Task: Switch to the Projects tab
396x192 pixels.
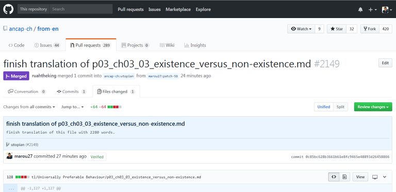Action: (x=135, y=45)
